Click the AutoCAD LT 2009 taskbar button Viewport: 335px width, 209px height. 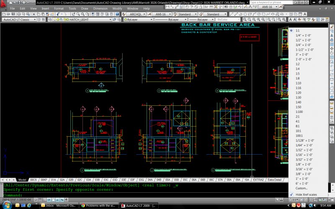point(139,206)
